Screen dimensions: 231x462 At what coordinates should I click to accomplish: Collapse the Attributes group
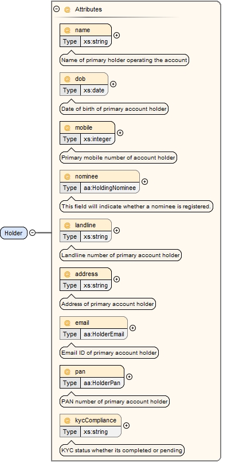click(57, 9)
